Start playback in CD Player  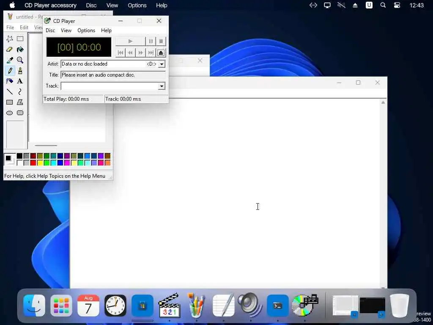pos(130,41)
